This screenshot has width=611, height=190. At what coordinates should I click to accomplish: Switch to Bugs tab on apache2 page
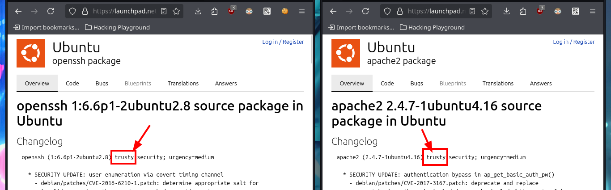417,83
